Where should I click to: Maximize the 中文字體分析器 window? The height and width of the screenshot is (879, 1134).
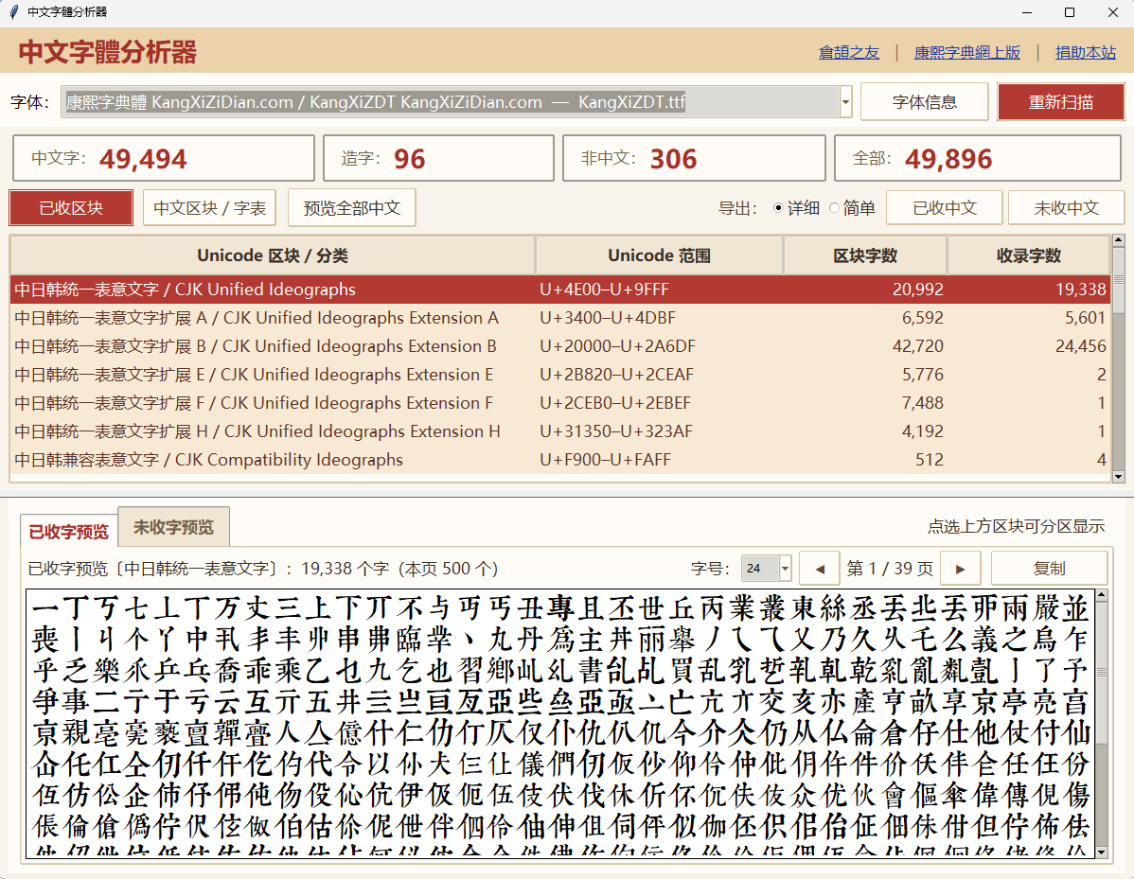(1070, 12)
